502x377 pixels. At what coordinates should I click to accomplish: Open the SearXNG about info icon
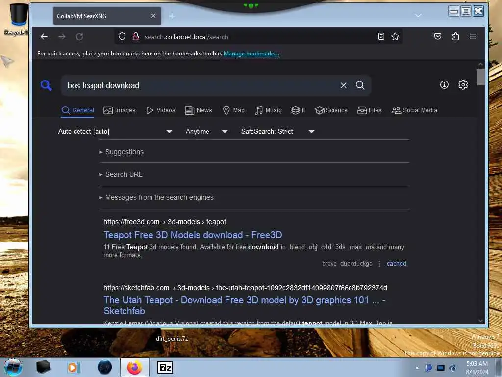444,84
